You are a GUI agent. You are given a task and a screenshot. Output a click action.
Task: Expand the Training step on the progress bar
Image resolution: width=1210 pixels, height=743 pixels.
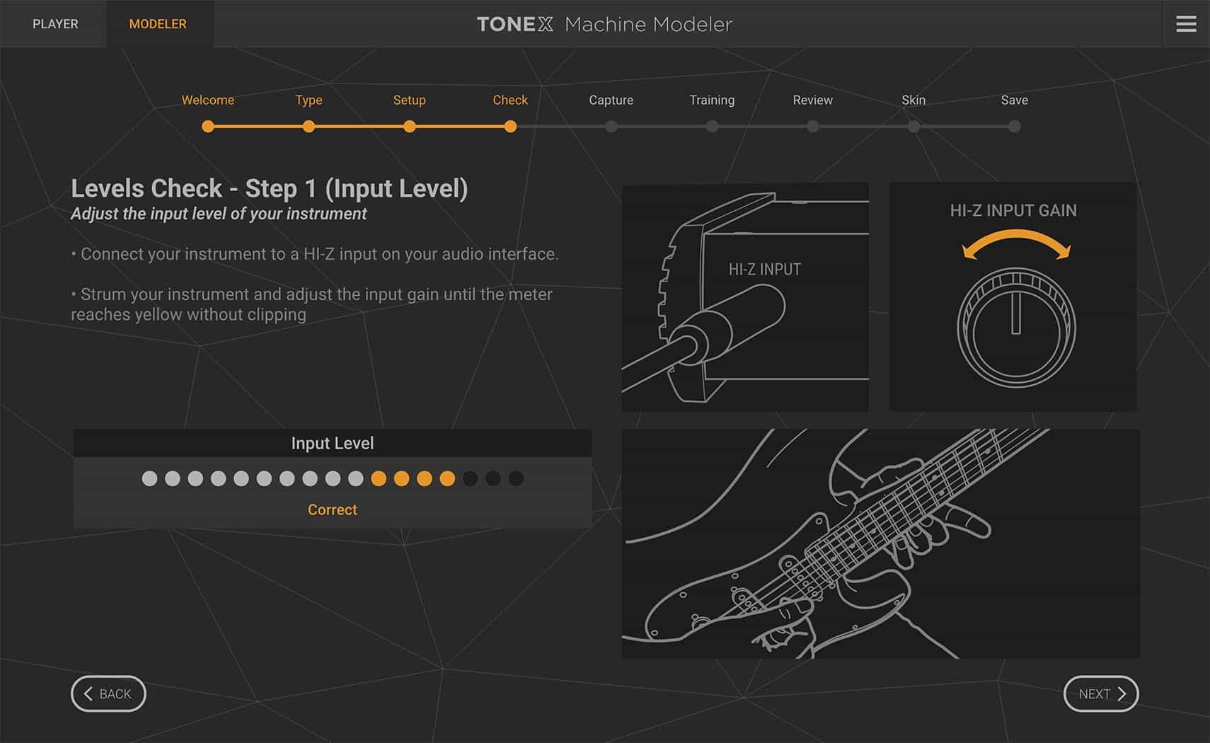712,127
